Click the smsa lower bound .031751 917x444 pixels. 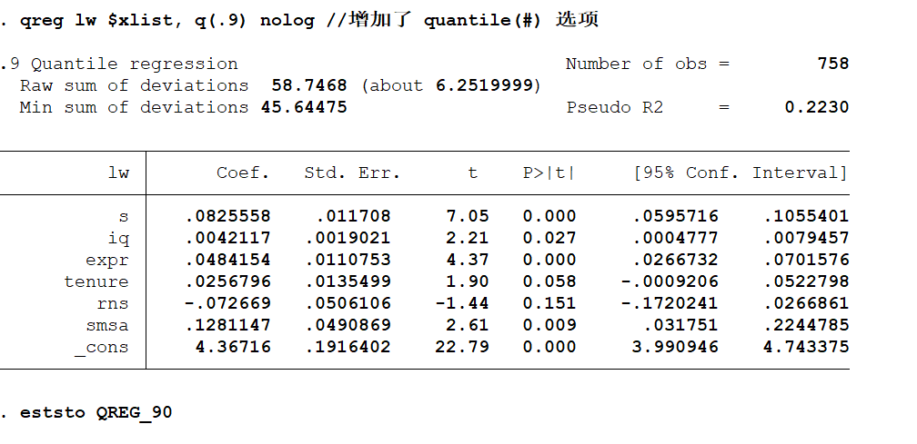point(680,325)
